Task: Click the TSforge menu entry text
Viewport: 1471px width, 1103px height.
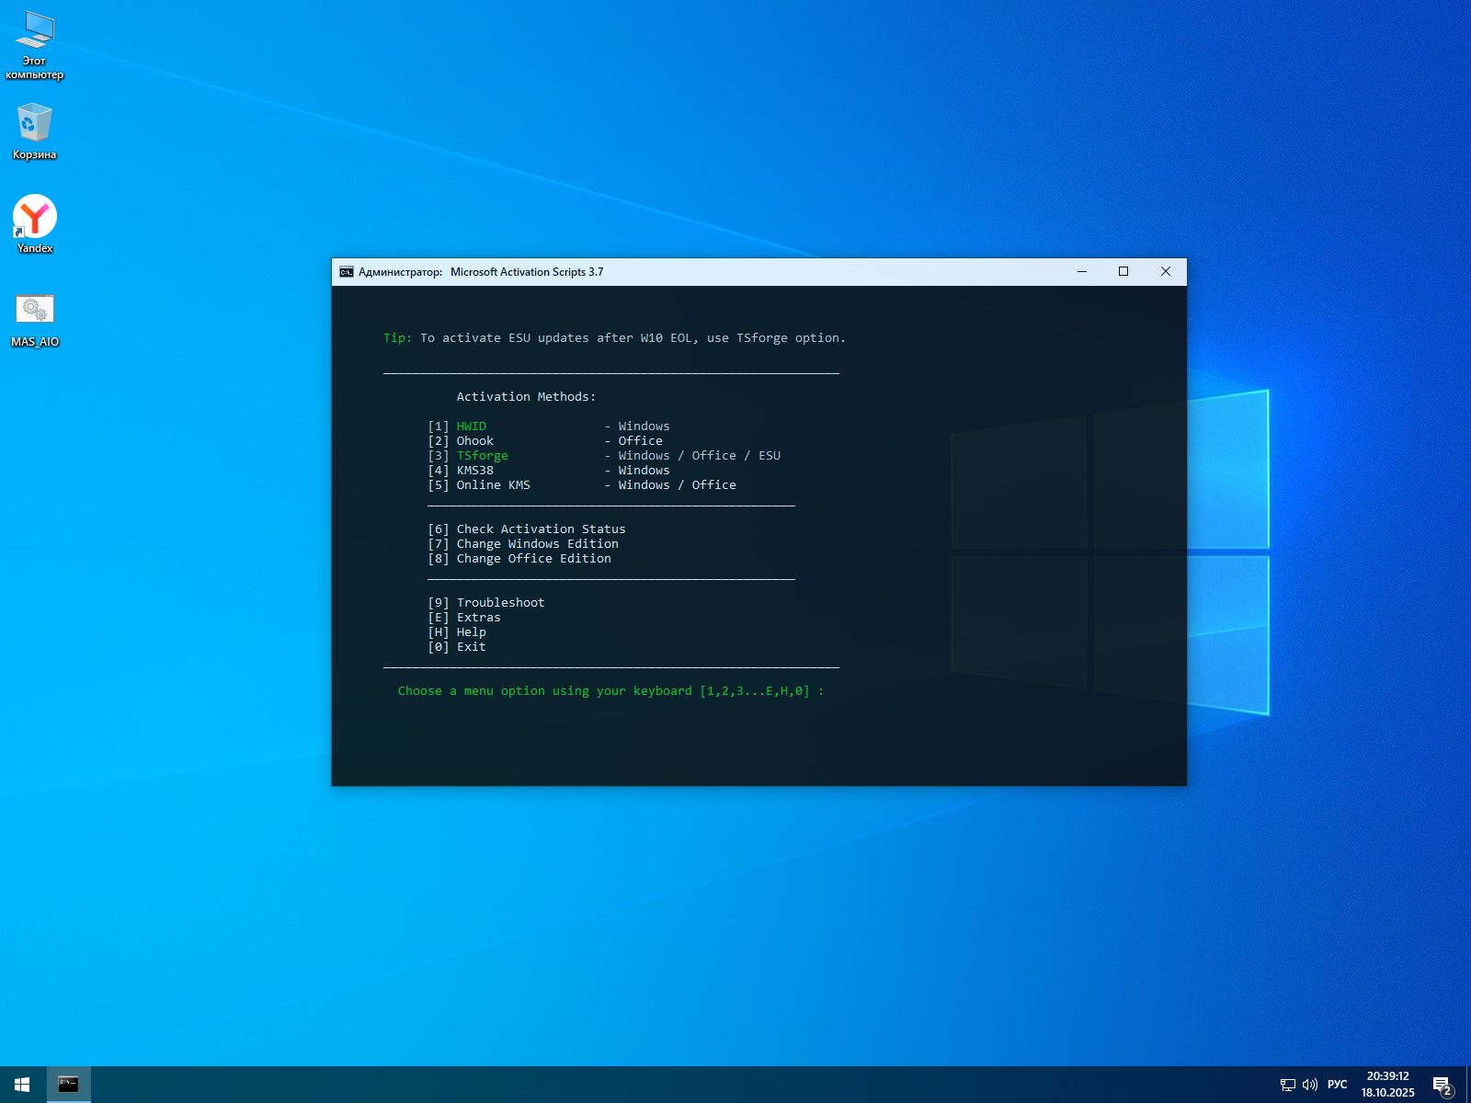Action: point(482,456)
